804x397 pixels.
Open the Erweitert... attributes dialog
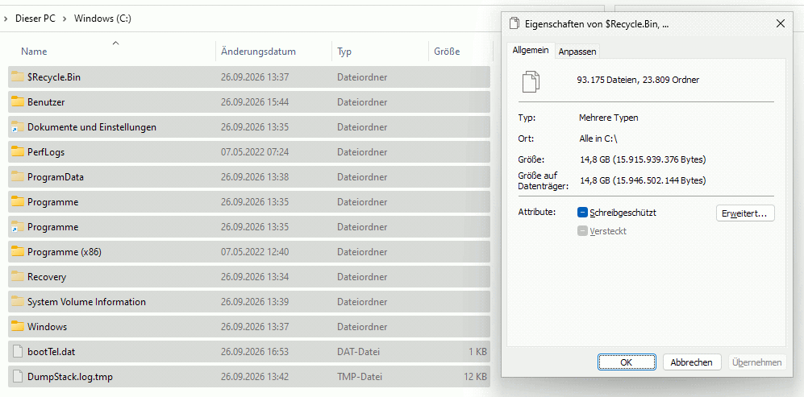tap(744, 213)
